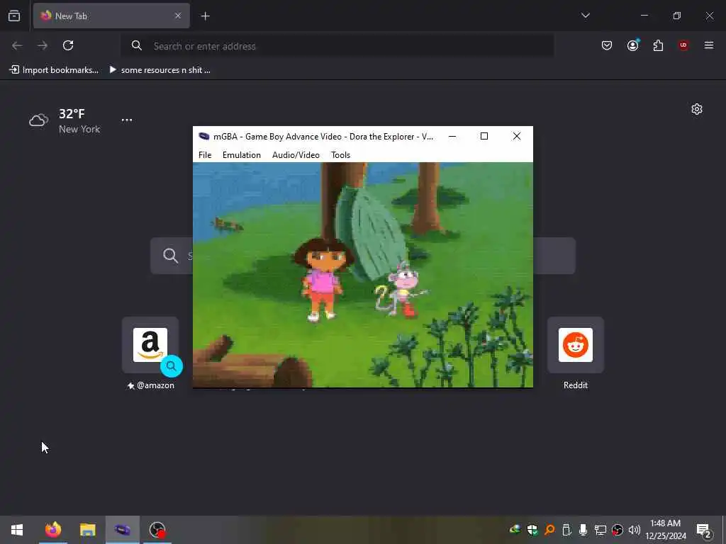Open Windows Security shield tray icon
The image size is (726, 544).
point(532,530)
